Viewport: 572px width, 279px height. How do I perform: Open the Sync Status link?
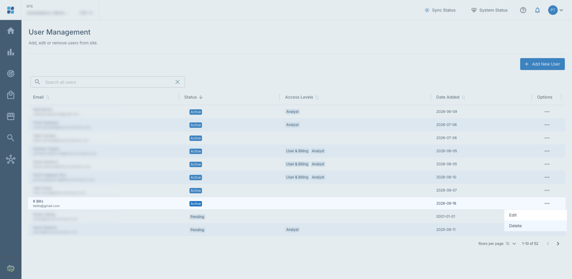click(440, 10)
